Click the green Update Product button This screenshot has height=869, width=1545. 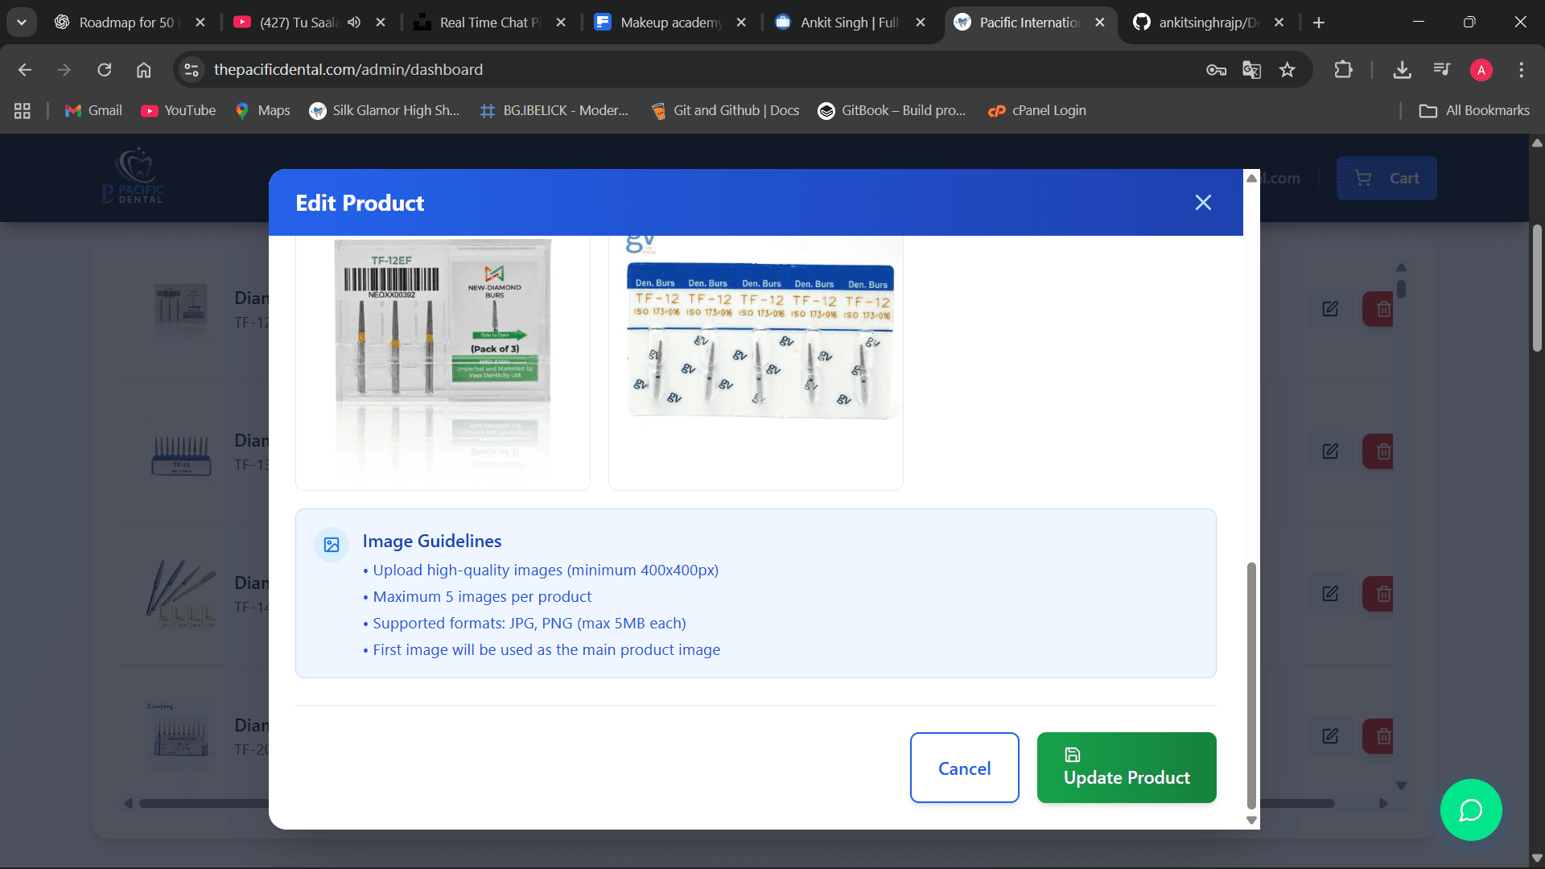point(1126,768)
